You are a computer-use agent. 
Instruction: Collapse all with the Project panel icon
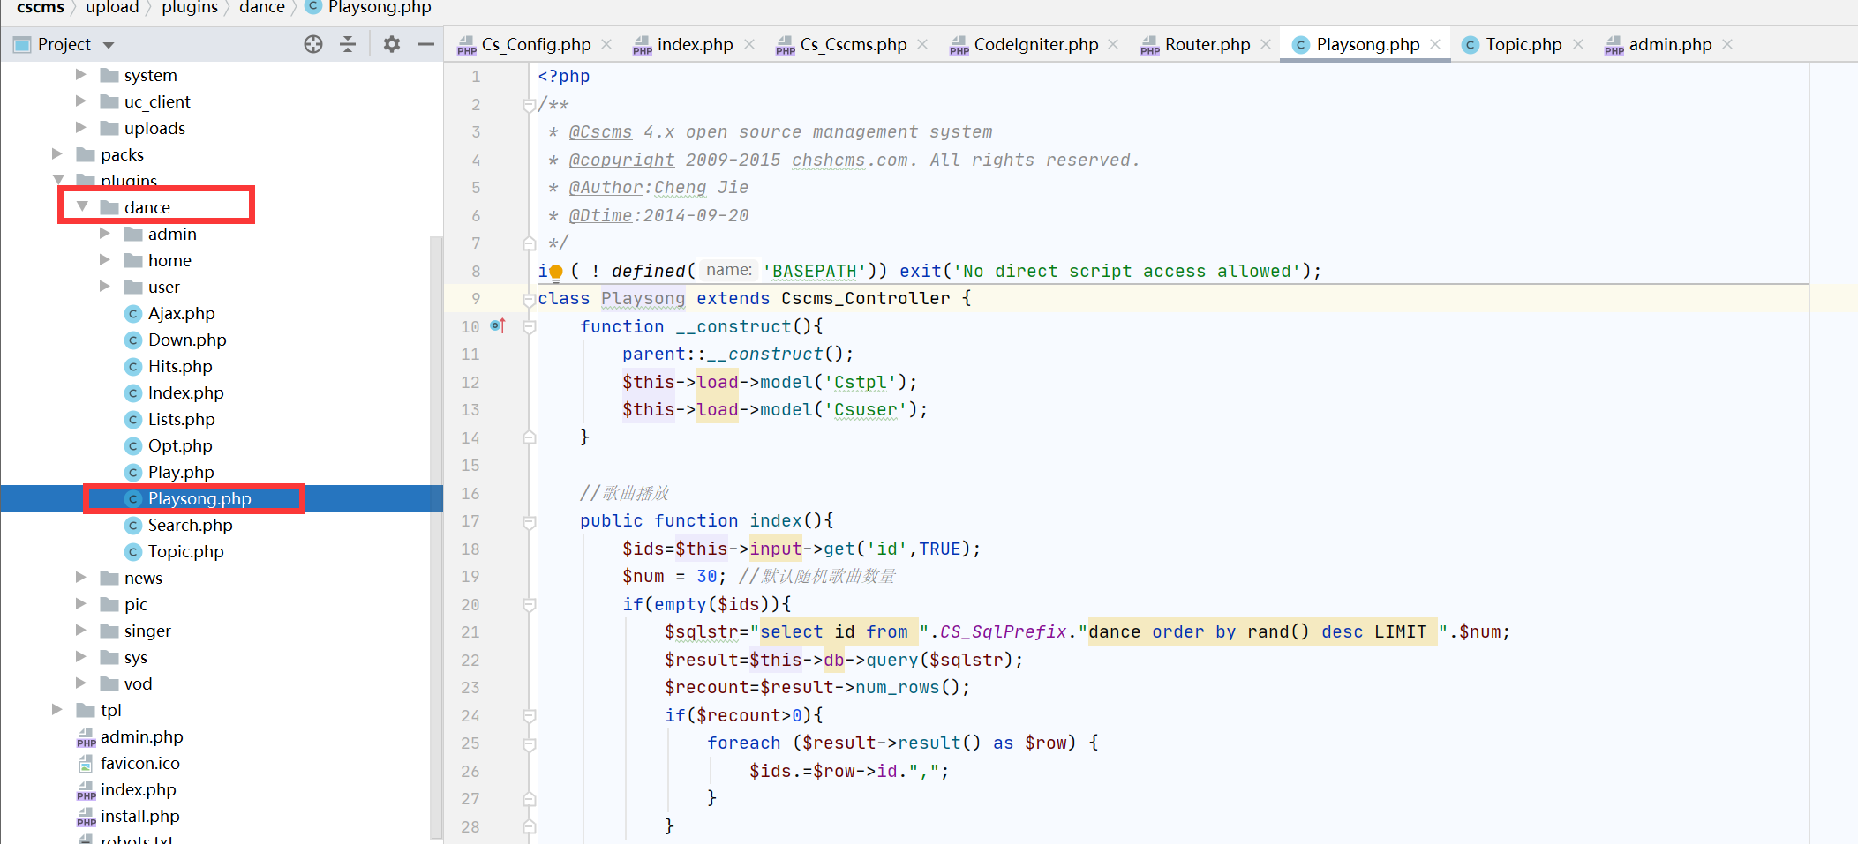[x=348, y=44]
